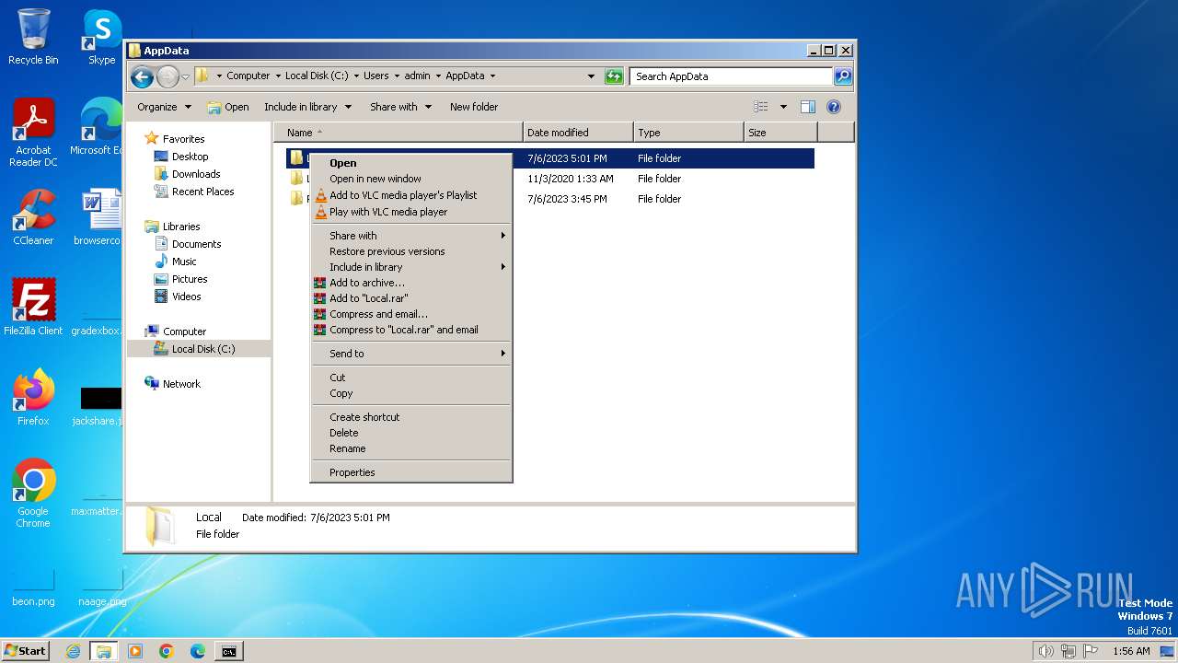Click the New folder button
The image size is (1178, 663).
pyautogui.click(x=474, y=107)
